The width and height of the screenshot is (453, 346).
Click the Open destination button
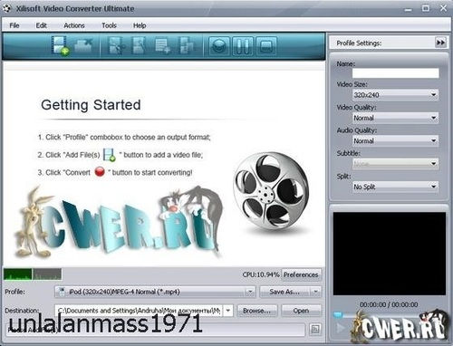(301, 311)
